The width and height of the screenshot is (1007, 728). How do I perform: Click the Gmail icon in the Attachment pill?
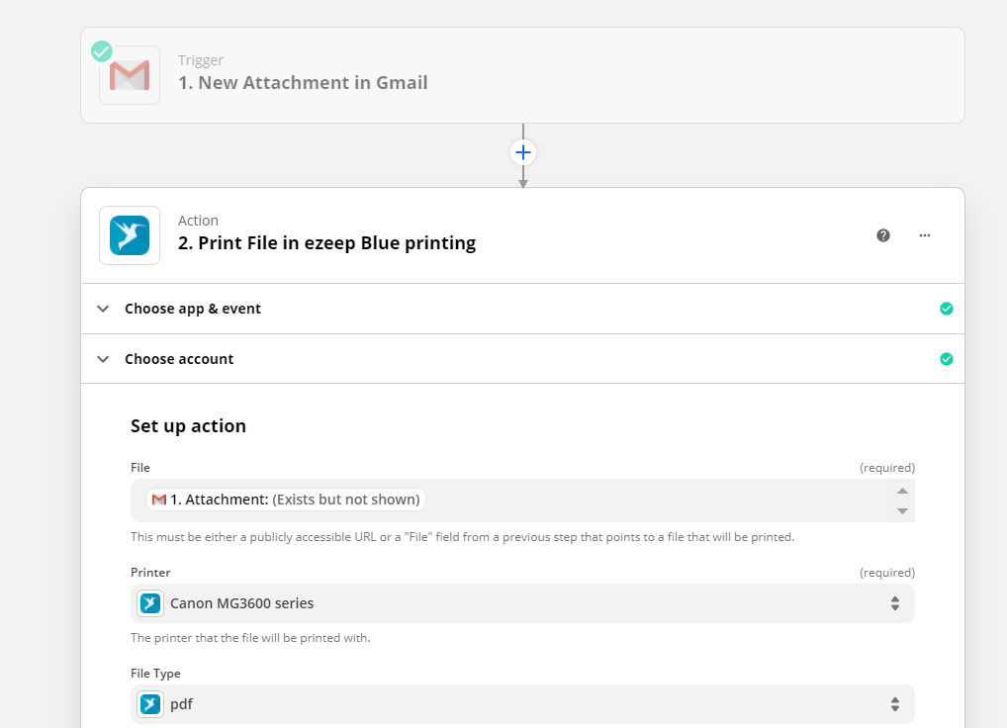point(159,500)
